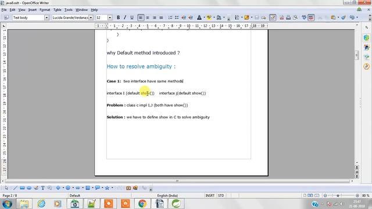Open the Insert menu
The image size is (372, 209).
click(33, 10)
